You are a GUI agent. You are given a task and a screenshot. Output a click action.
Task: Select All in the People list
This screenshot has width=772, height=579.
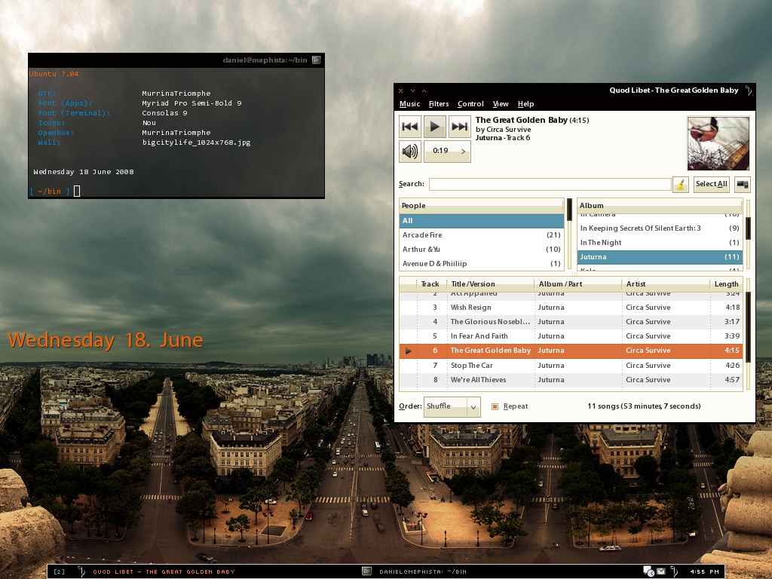point(482,221)
